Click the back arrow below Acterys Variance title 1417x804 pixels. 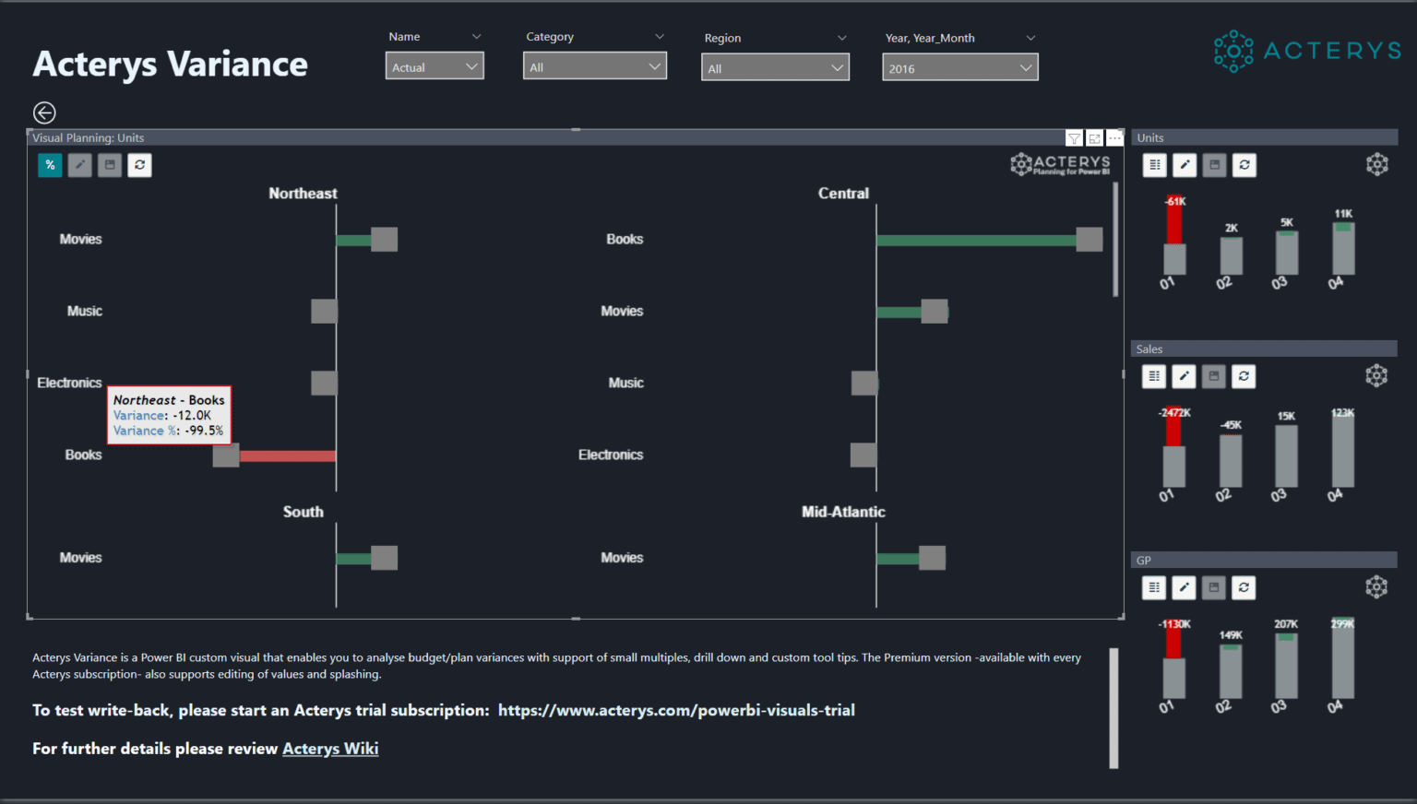(44, 112)
